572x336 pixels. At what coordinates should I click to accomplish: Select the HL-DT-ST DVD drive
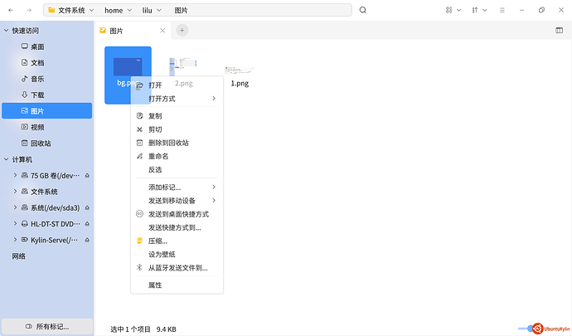[x=46, y=223]
